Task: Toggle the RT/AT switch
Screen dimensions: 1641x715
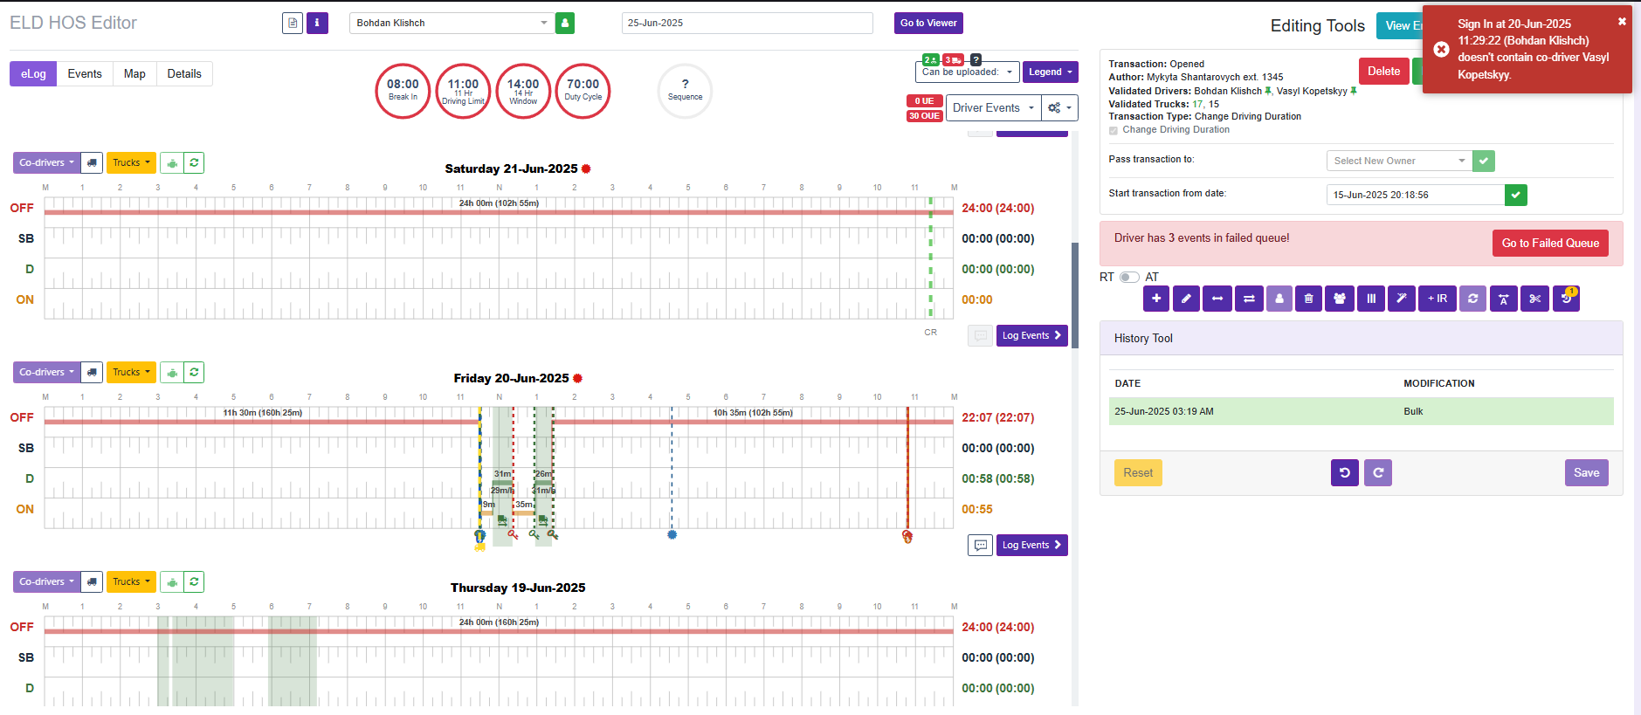Action: (1129, 277)
